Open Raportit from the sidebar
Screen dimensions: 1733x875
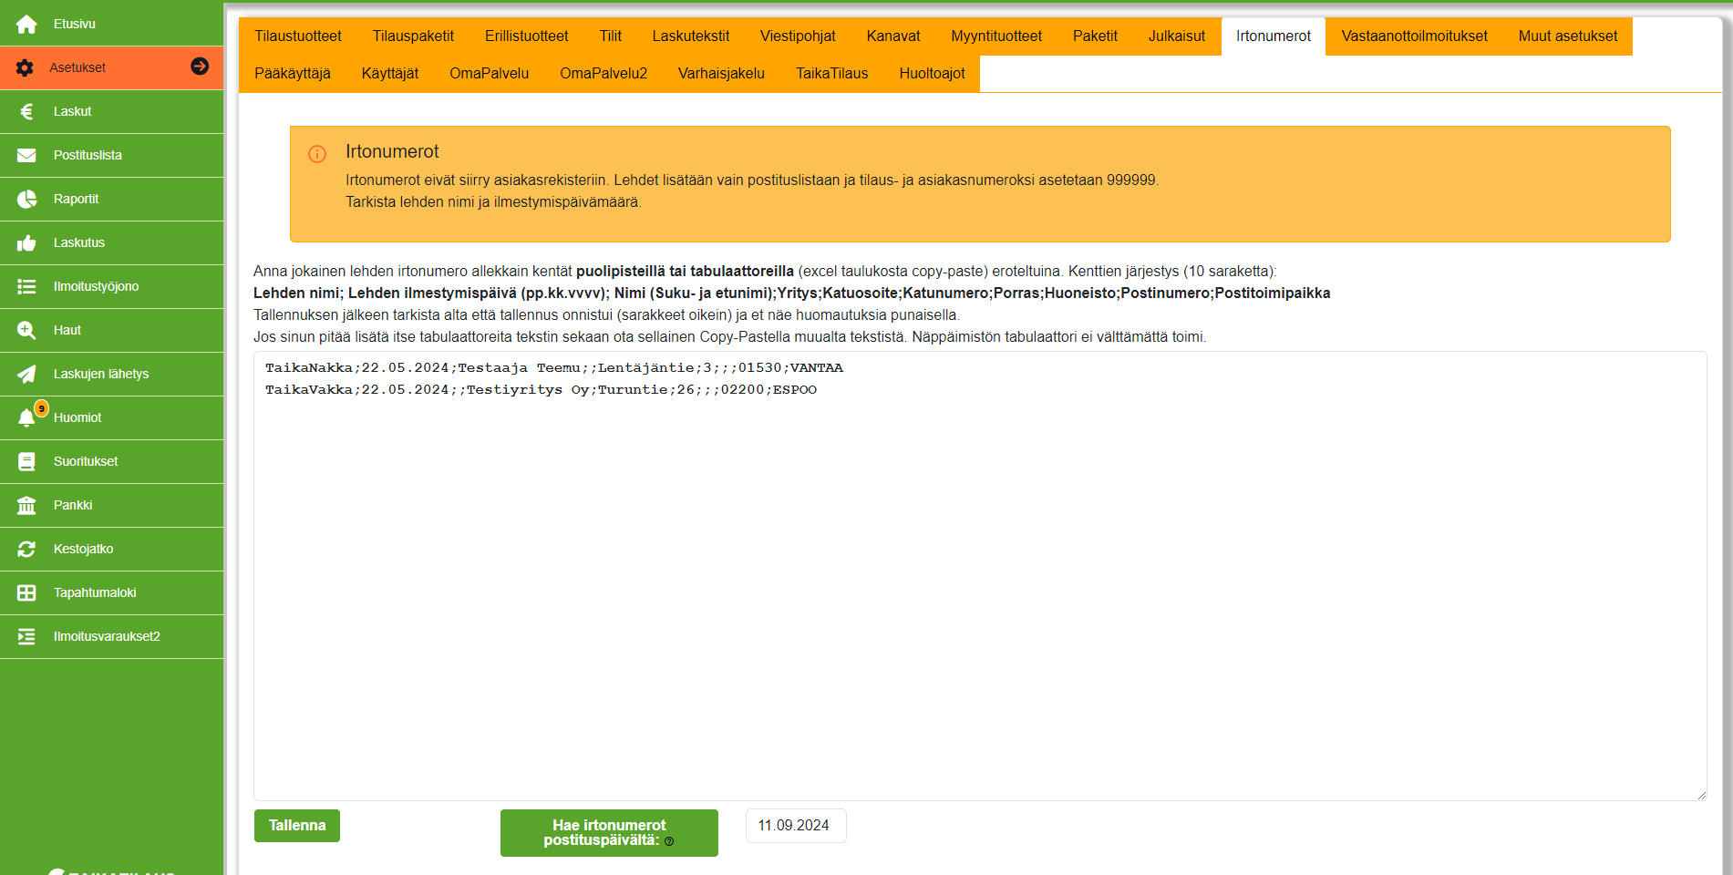click(111, 199)
